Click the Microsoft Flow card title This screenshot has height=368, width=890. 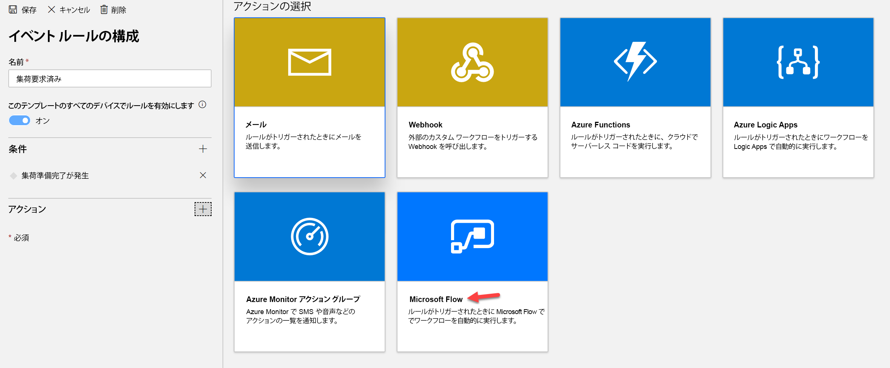click(436, 299)
